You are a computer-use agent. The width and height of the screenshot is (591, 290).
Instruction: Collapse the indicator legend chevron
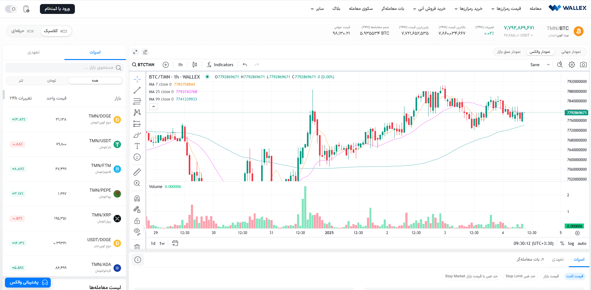point(153,106)
